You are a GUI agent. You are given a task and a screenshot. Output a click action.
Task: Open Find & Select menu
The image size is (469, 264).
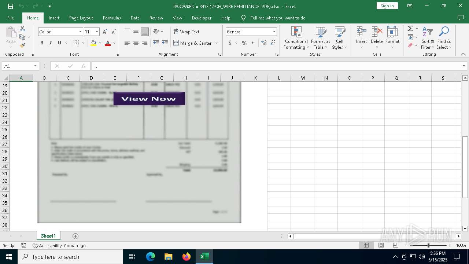(444, 38)
